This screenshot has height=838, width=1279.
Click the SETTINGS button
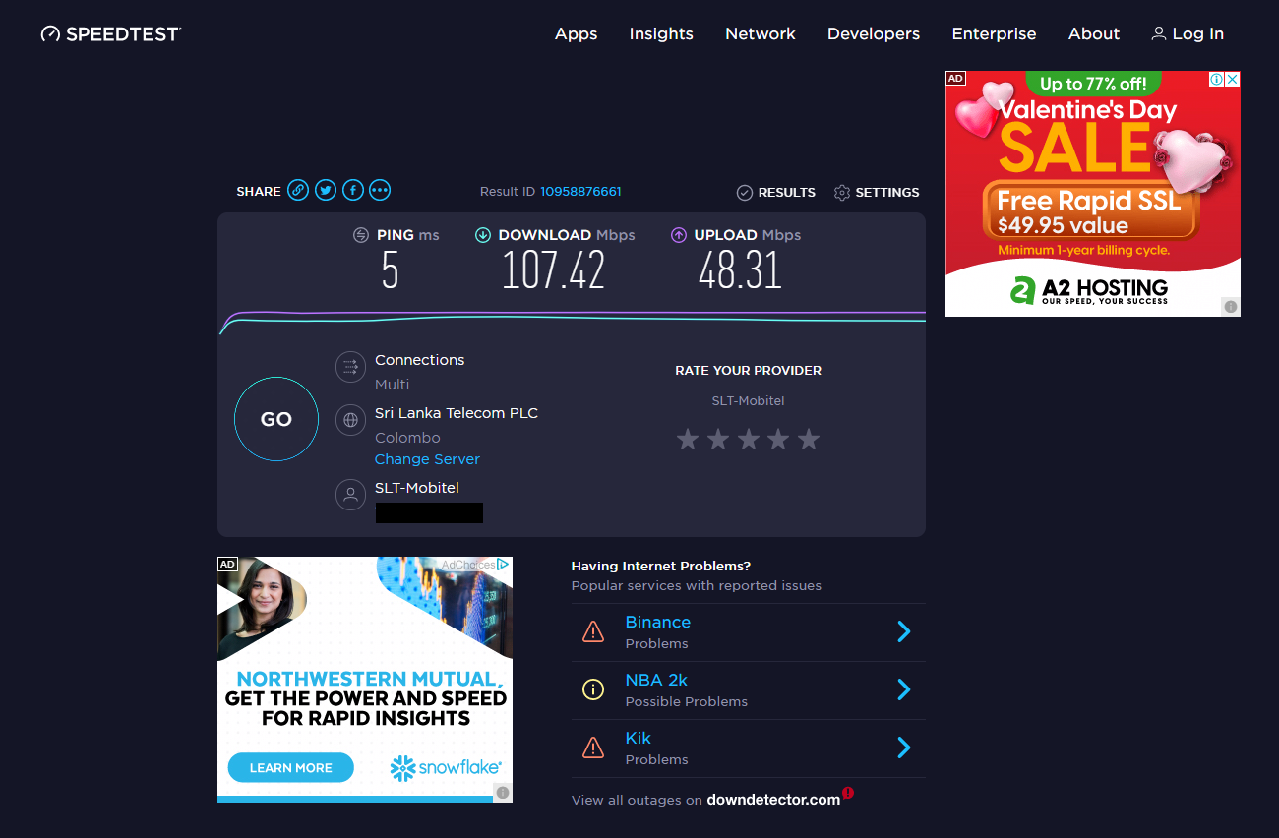pyautogui.click(x=877, y=193)
